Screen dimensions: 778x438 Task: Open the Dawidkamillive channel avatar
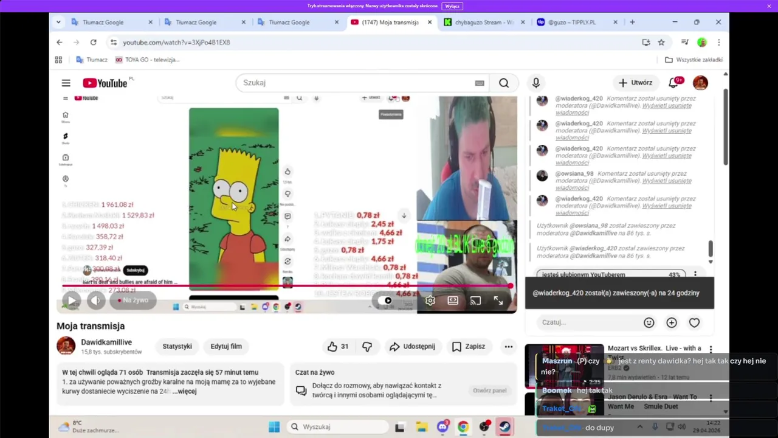pyautogui.click(x=66, y=346)
